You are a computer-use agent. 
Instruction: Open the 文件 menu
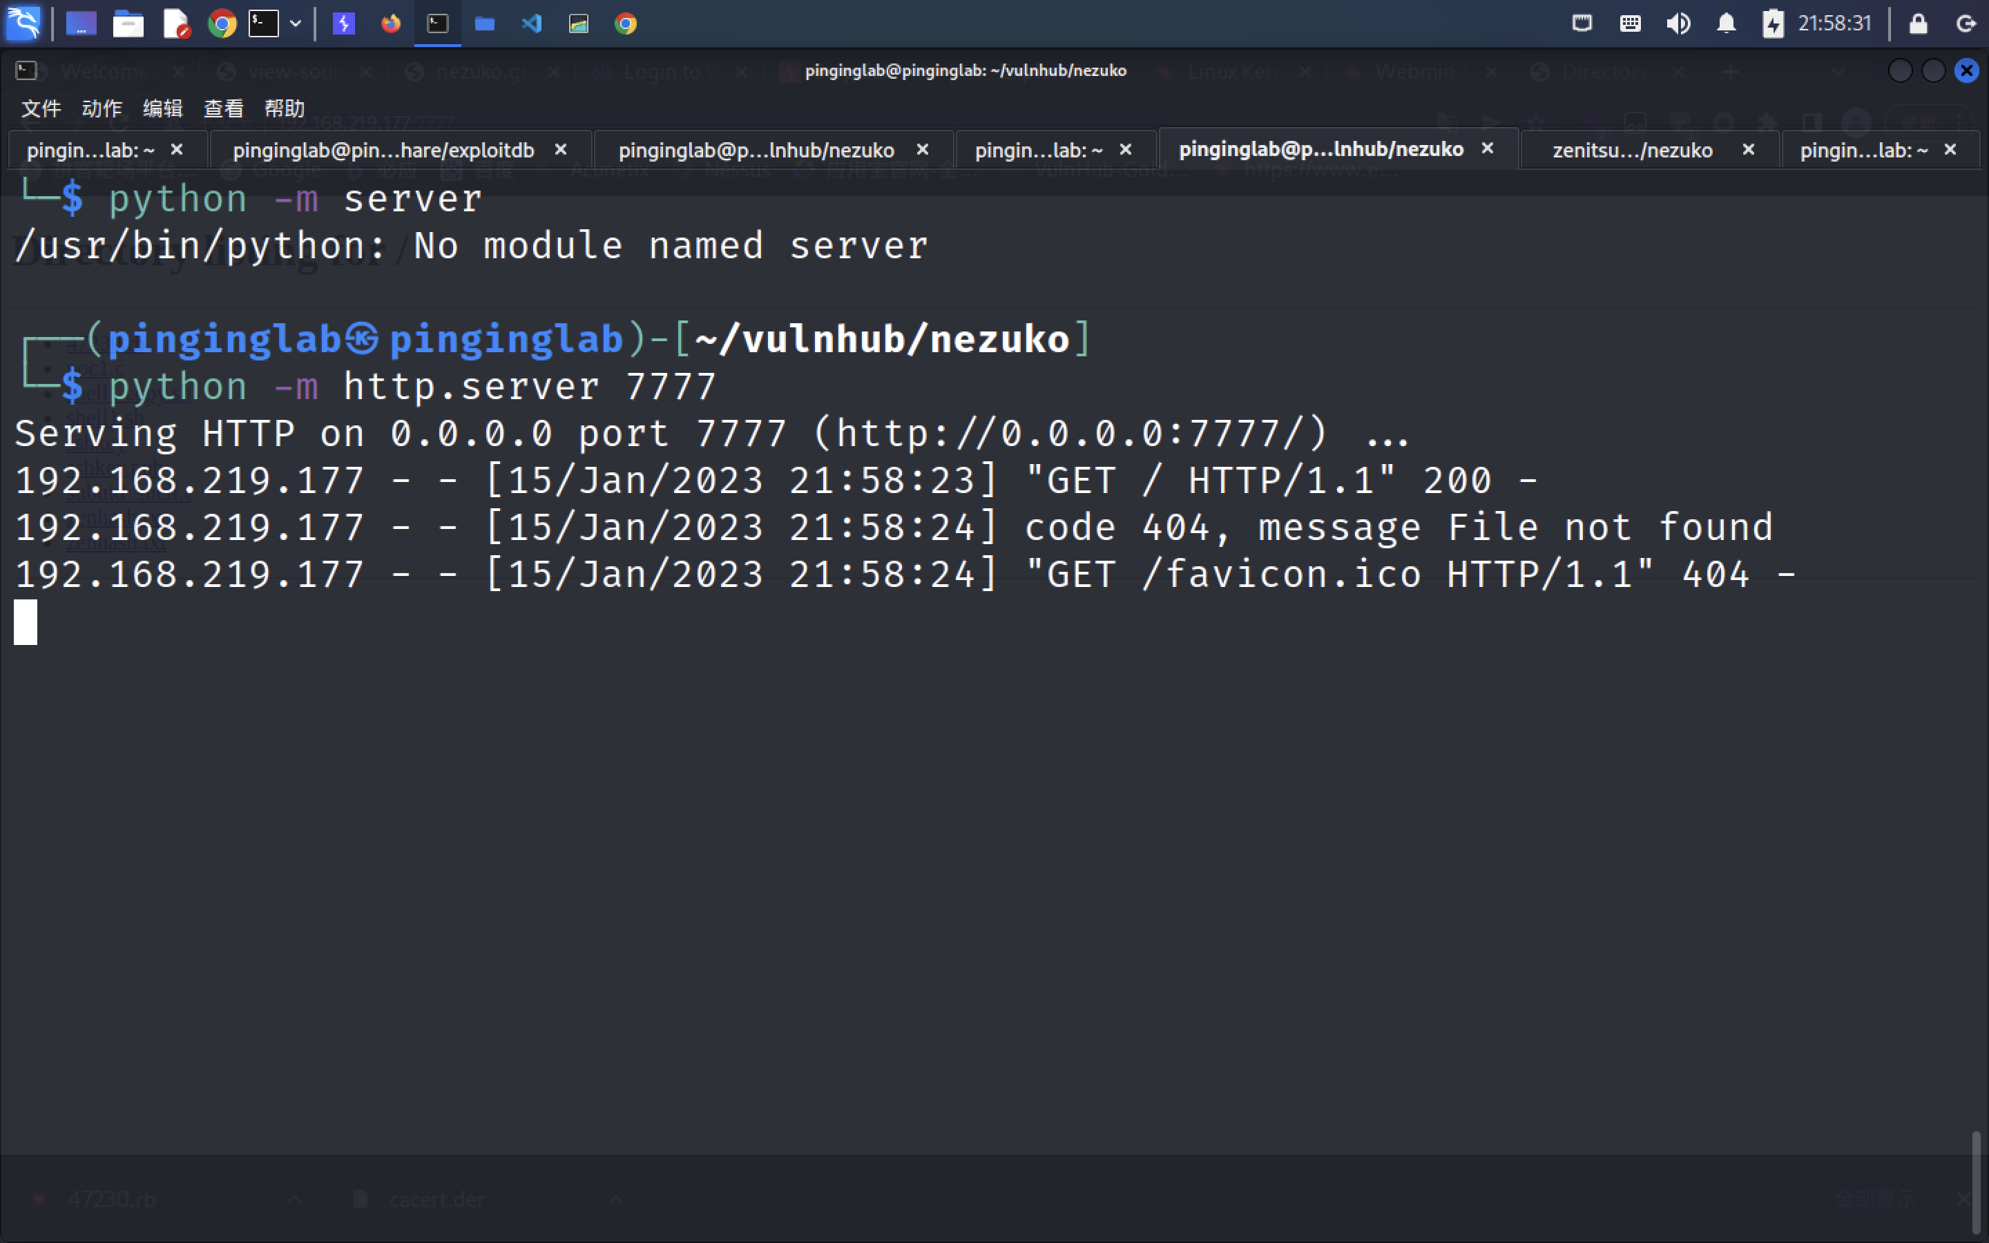click(41, 108)
